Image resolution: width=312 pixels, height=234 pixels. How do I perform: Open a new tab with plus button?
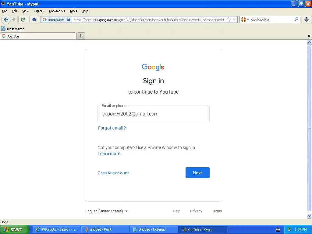tap(80, 36)
